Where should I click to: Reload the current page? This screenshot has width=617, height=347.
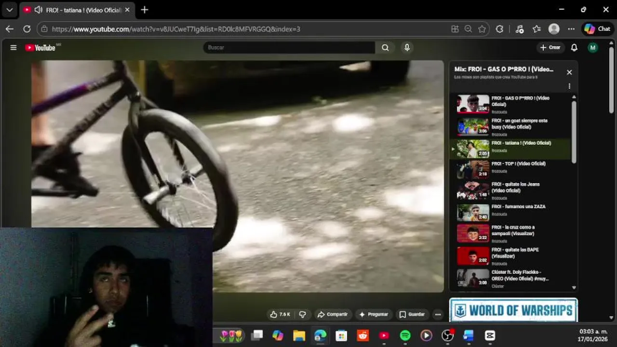tap(27, 29)
